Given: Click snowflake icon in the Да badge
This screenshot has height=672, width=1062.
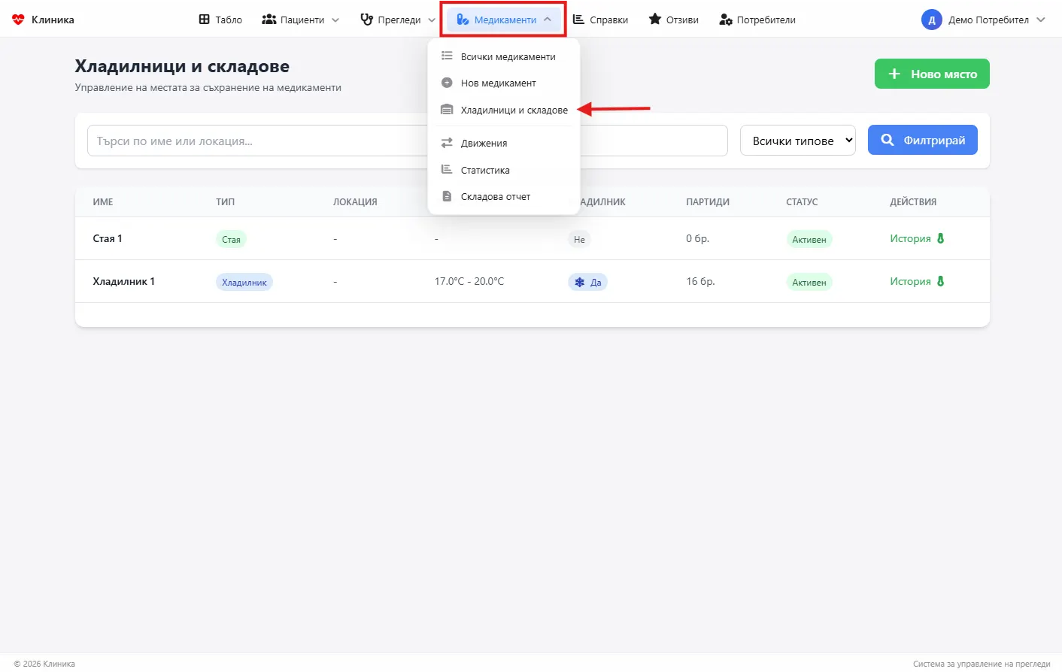Looking at the screenshot, I should click(580, 283).
